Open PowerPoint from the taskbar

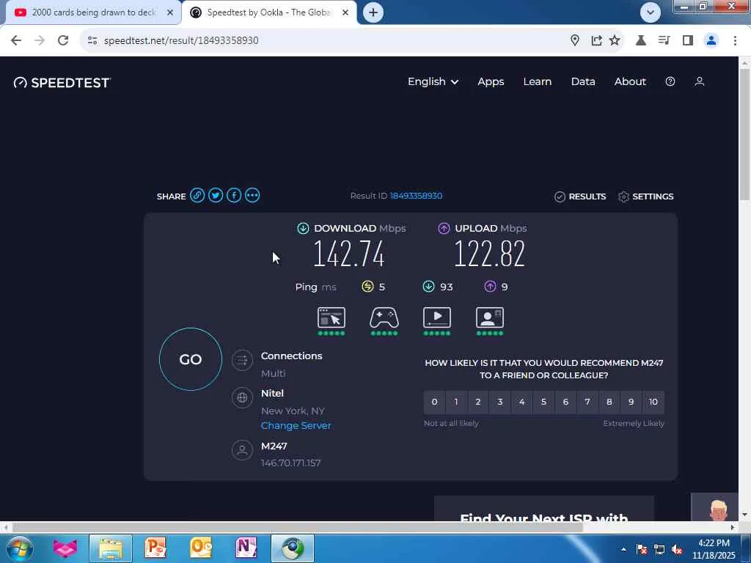pos(155,548)
